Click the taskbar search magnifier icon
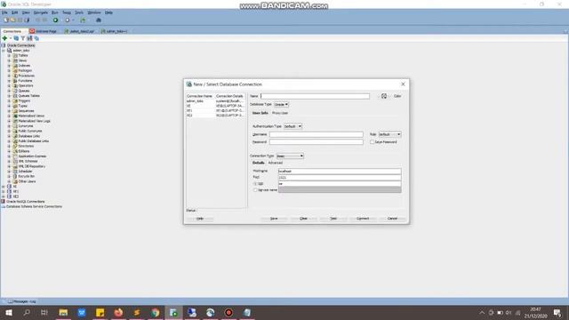The height and width of the screenshot is (320, 569). tap(27, 312)
